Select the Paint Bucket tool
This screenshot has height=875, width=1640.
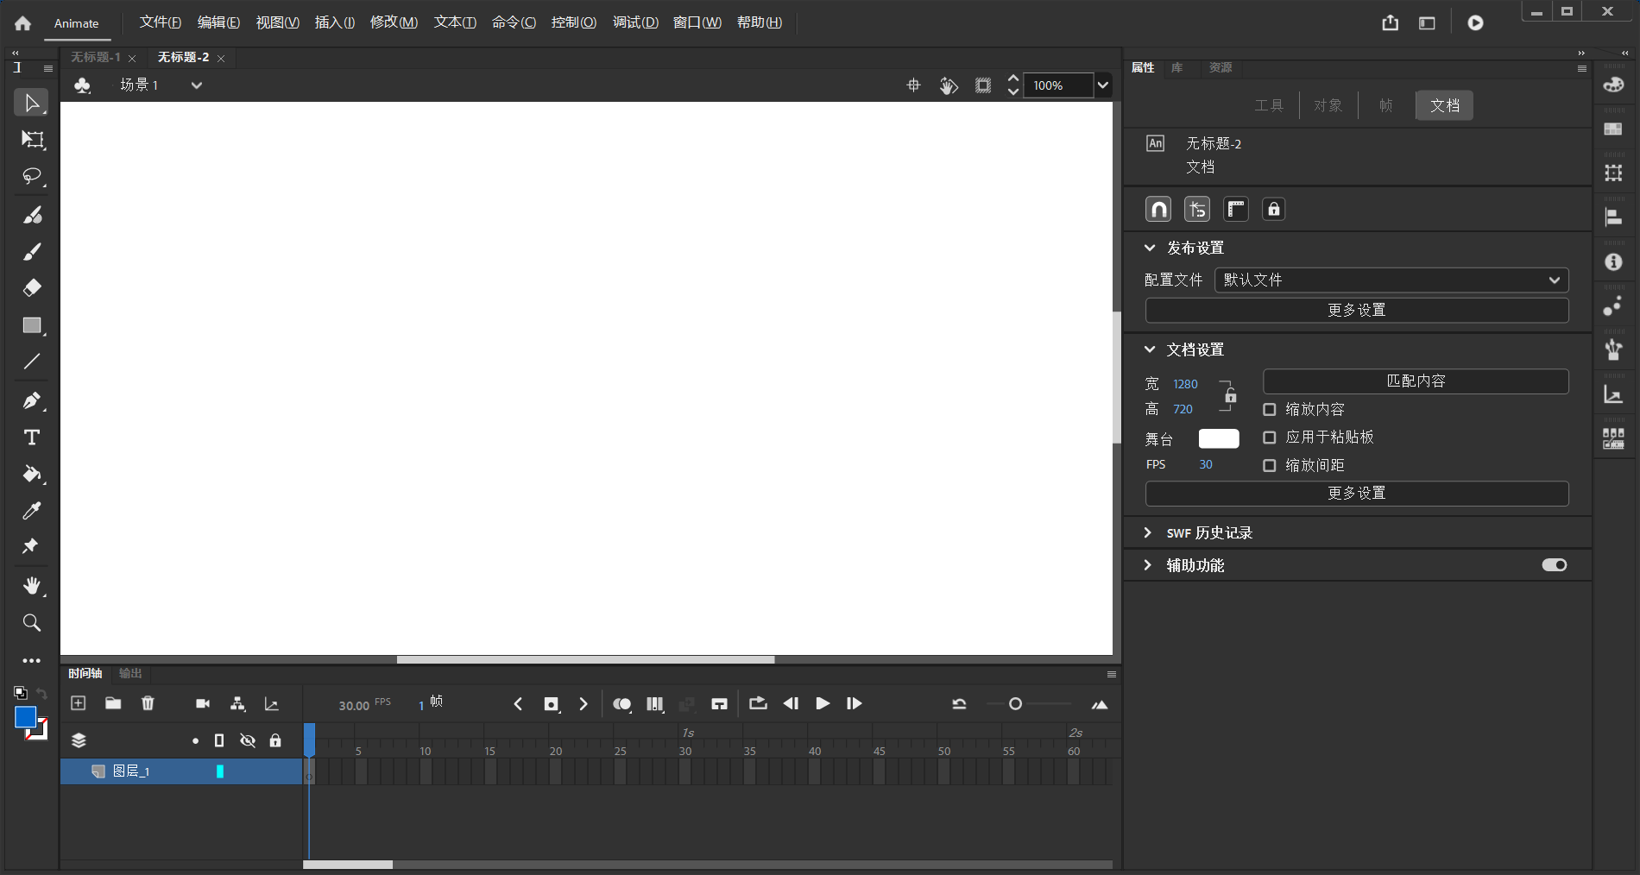pyautogui.click(x=32, y=474)
